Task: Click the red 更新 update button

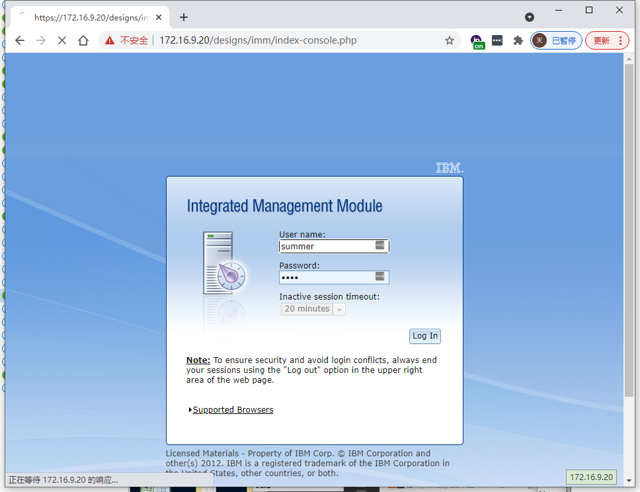Action: click(x=607, y=40)
